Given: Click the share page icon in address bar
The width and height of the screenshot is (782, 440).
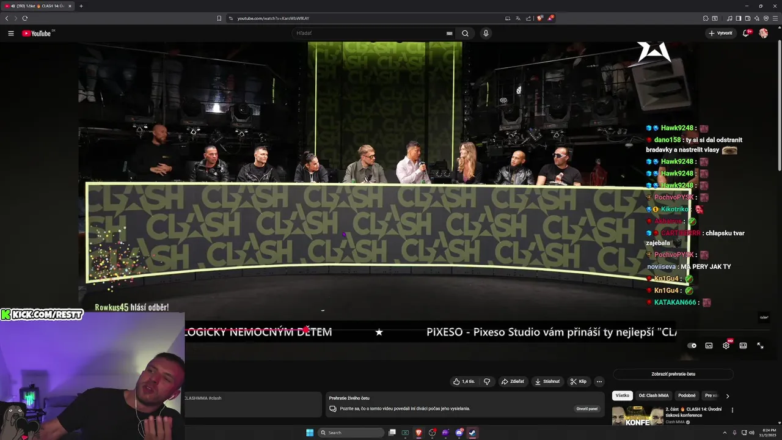Looking at the screenshot, I should [528, 18].
